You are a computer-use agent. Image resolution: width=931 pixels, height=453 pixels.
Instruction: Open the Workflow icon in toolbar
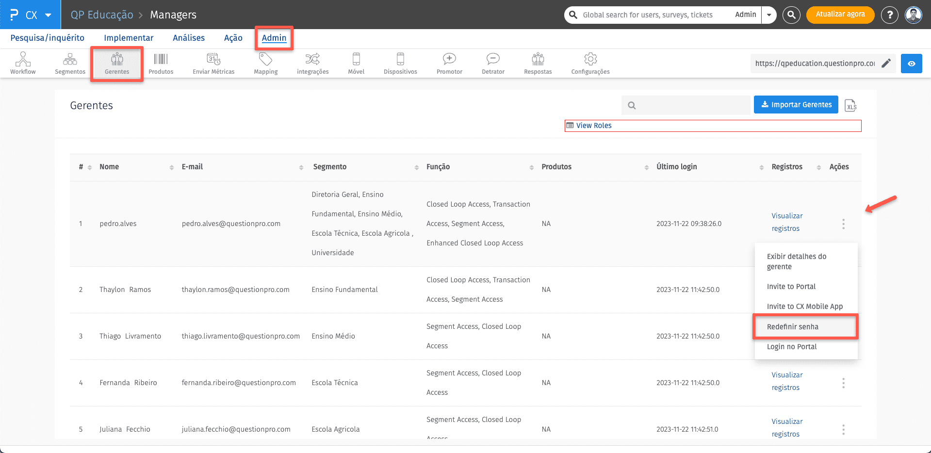click(23, 63)
